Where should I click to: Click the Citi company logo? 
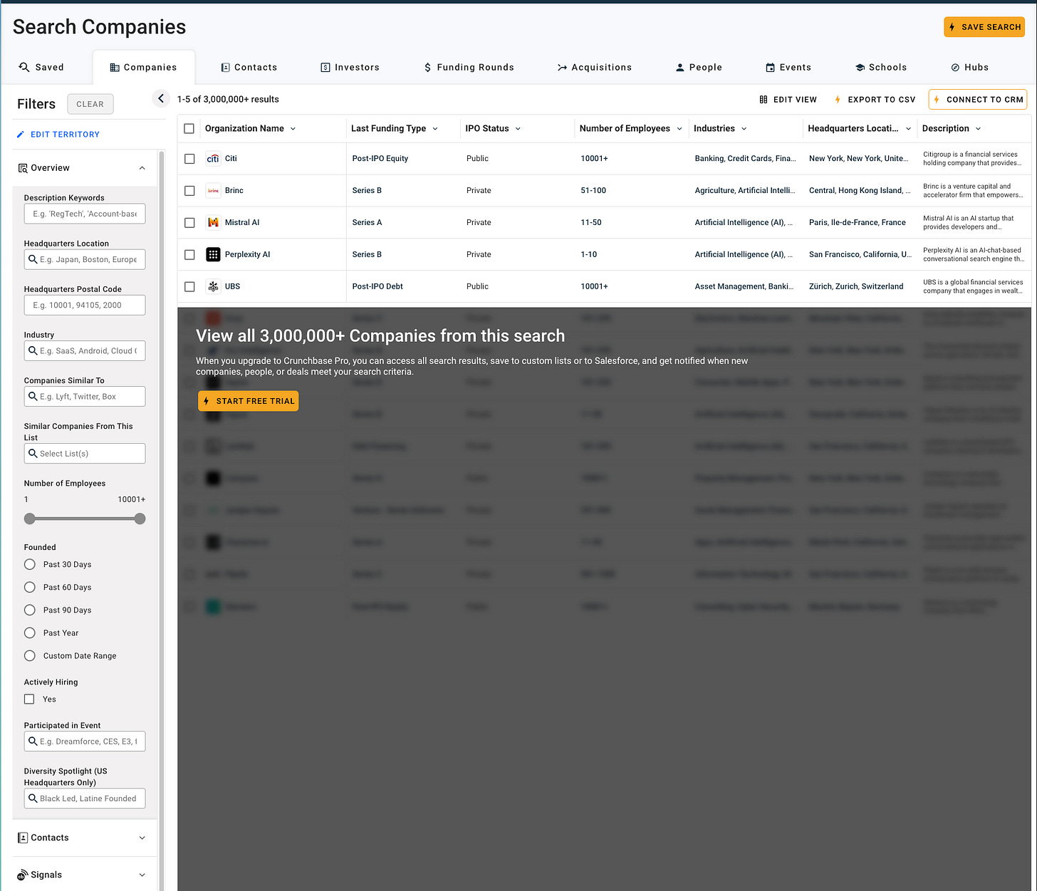[213, 159]
